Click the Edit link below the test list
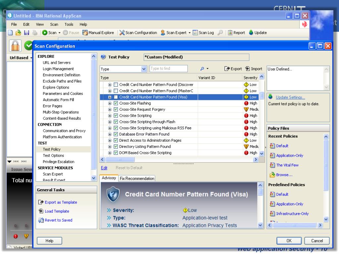Image resolution: width=339 pixels, height=254 pixels. (x=104, y=168)
